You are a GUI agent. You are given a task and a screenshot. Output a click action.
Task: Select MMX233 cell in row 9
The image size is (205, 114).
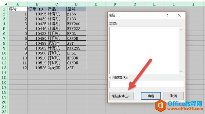coord(76,48)
